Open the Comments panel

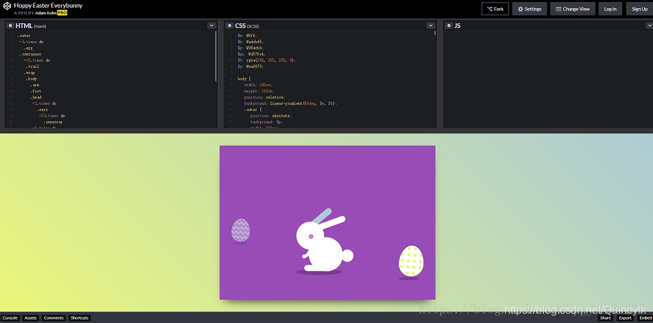click(53, 318)
